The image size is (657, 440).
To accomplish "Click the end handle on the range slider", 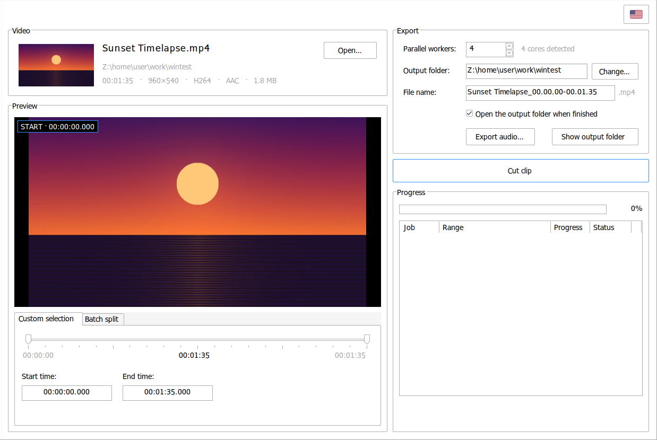I will [367, 339].
